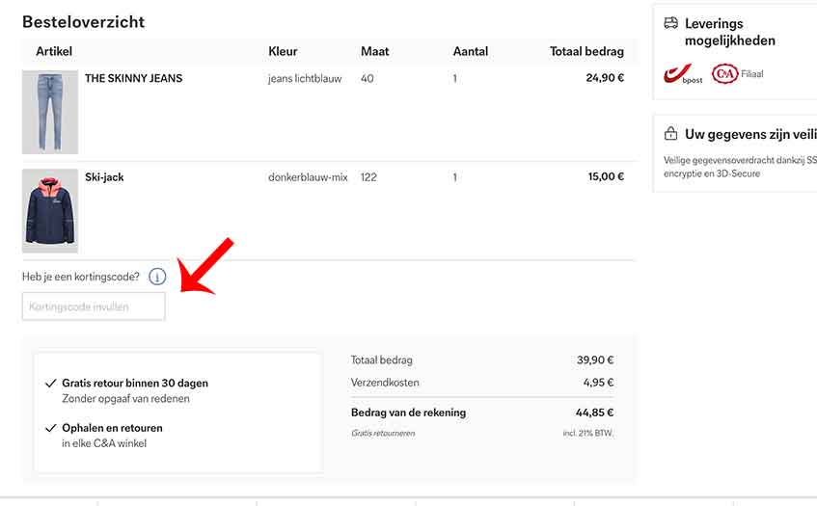Click the bpost logo
The height and width of the screenshot is (506, 817).
[x=683, y=74]
